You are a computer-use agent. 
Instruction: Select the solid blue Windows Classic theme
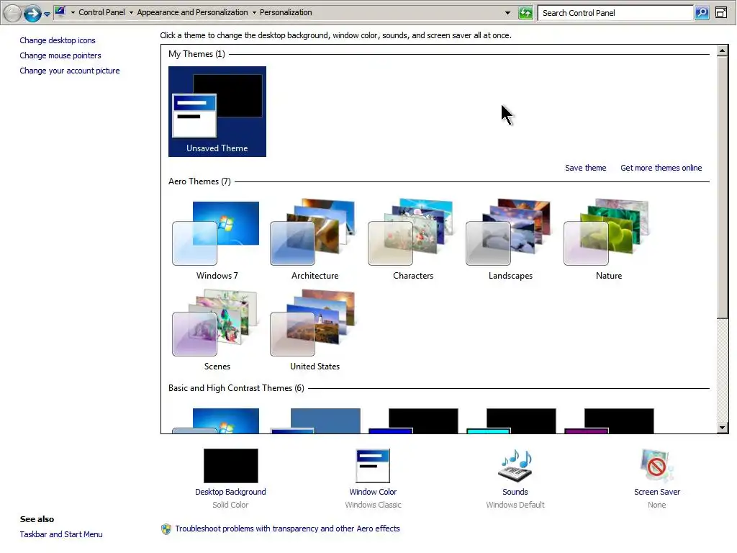pos(315,421)
